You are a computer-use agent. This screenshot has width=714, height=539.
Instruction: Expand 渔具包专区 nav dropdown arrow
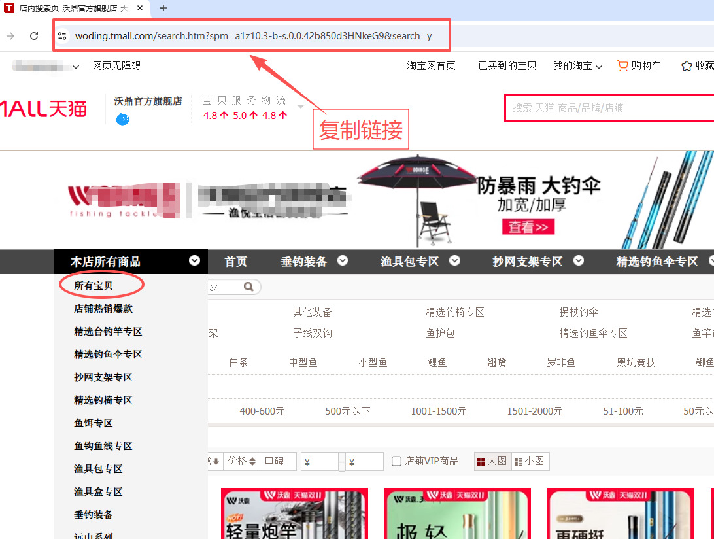(x=454, y=260)
